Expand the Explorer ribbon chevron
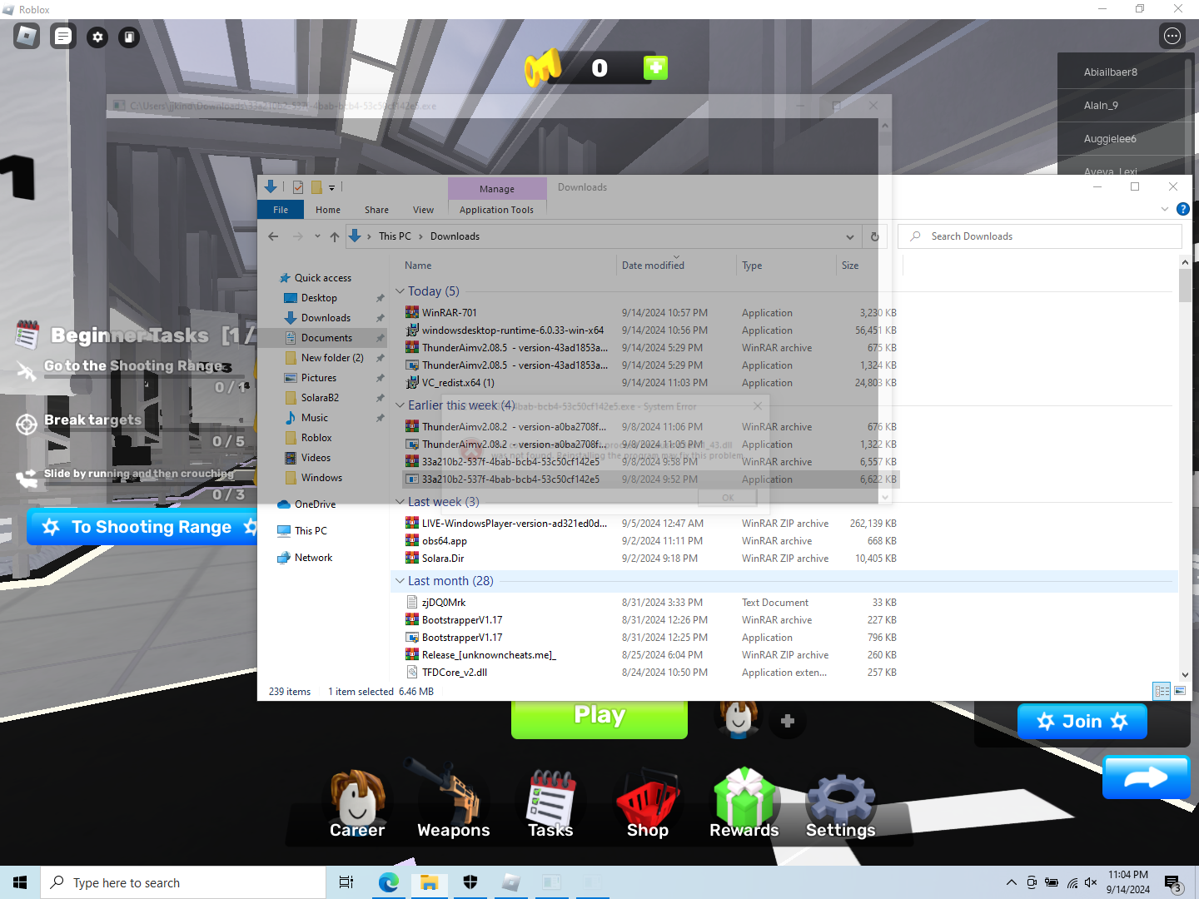The height and width of the screenshot is (899, 1199). [1165, 209]
